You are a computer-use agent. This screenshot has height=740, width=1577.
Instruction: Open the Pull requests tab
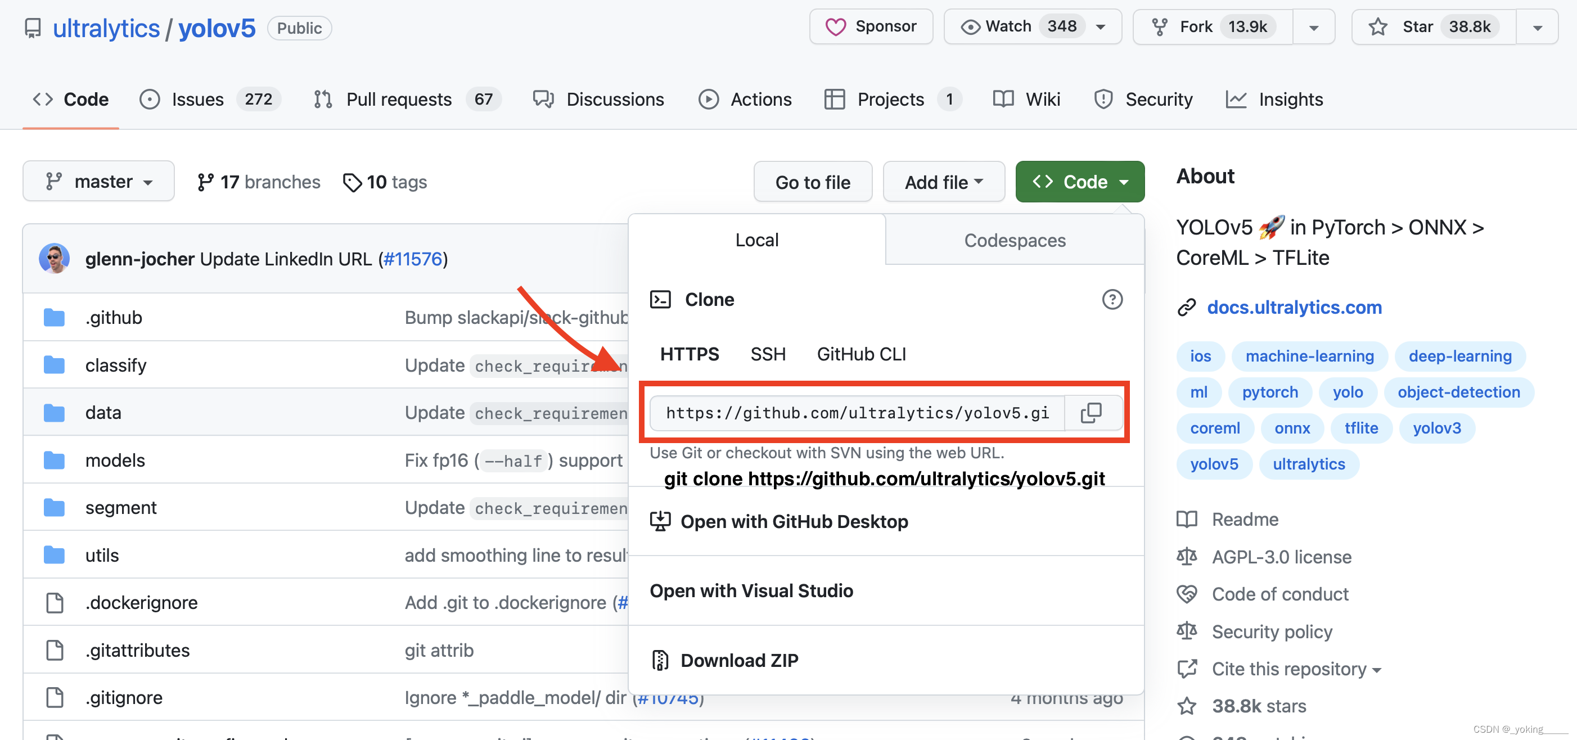tap(399, 99)
